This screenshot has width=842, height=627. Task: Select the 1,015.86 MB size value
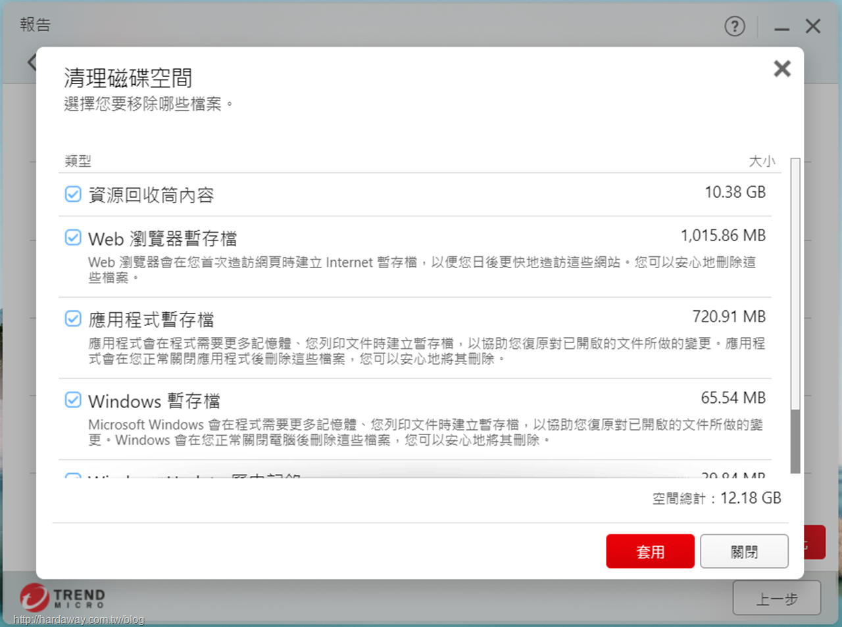pos(723,235)
